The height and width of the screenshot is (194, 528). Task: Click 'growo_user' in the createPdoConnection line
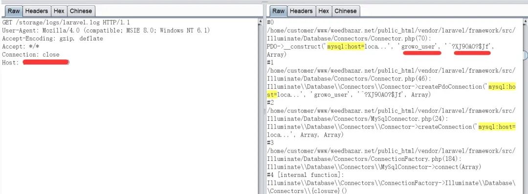point(332,95)
